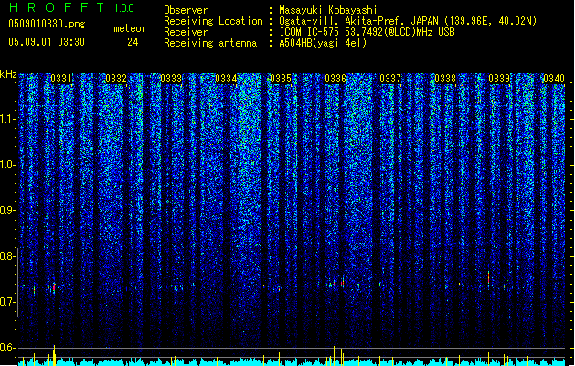
Task: Click the Observer label
Action: (186, 10)
